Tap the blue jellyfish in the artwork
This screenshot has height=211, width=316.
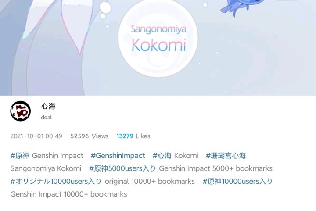click(240, 7)
